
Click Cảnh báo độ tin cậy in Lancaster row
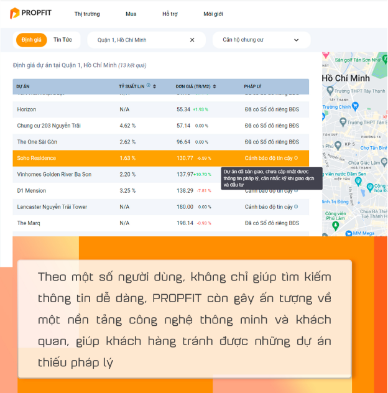point(269,207)
